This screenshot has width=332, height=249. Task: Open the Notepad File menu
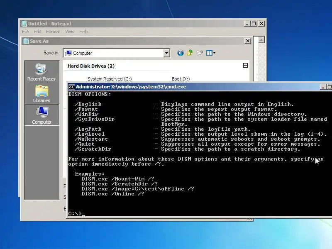[25, 32]
